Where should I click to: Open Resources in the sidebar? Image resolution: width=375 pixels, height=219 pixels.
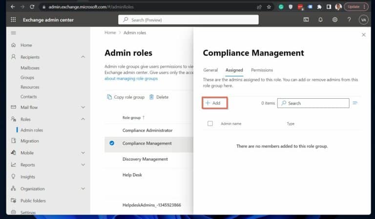click(30, 87)
